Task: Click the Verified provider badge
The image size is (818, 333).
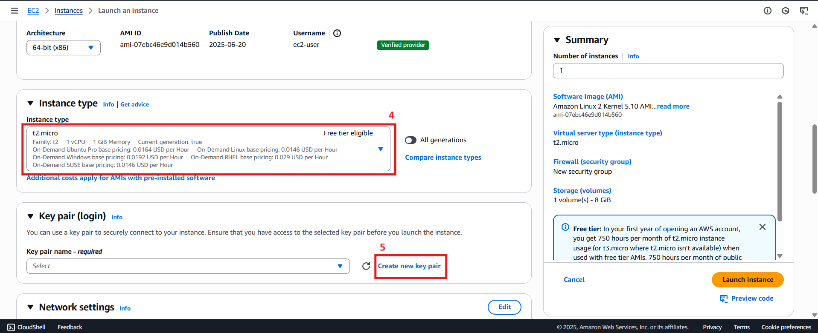Action: pyautogui.click(x=403, y=45)
